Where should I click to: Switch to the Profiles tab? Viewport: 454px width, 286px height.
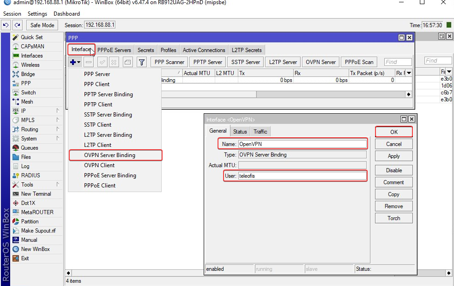[168, 50]
